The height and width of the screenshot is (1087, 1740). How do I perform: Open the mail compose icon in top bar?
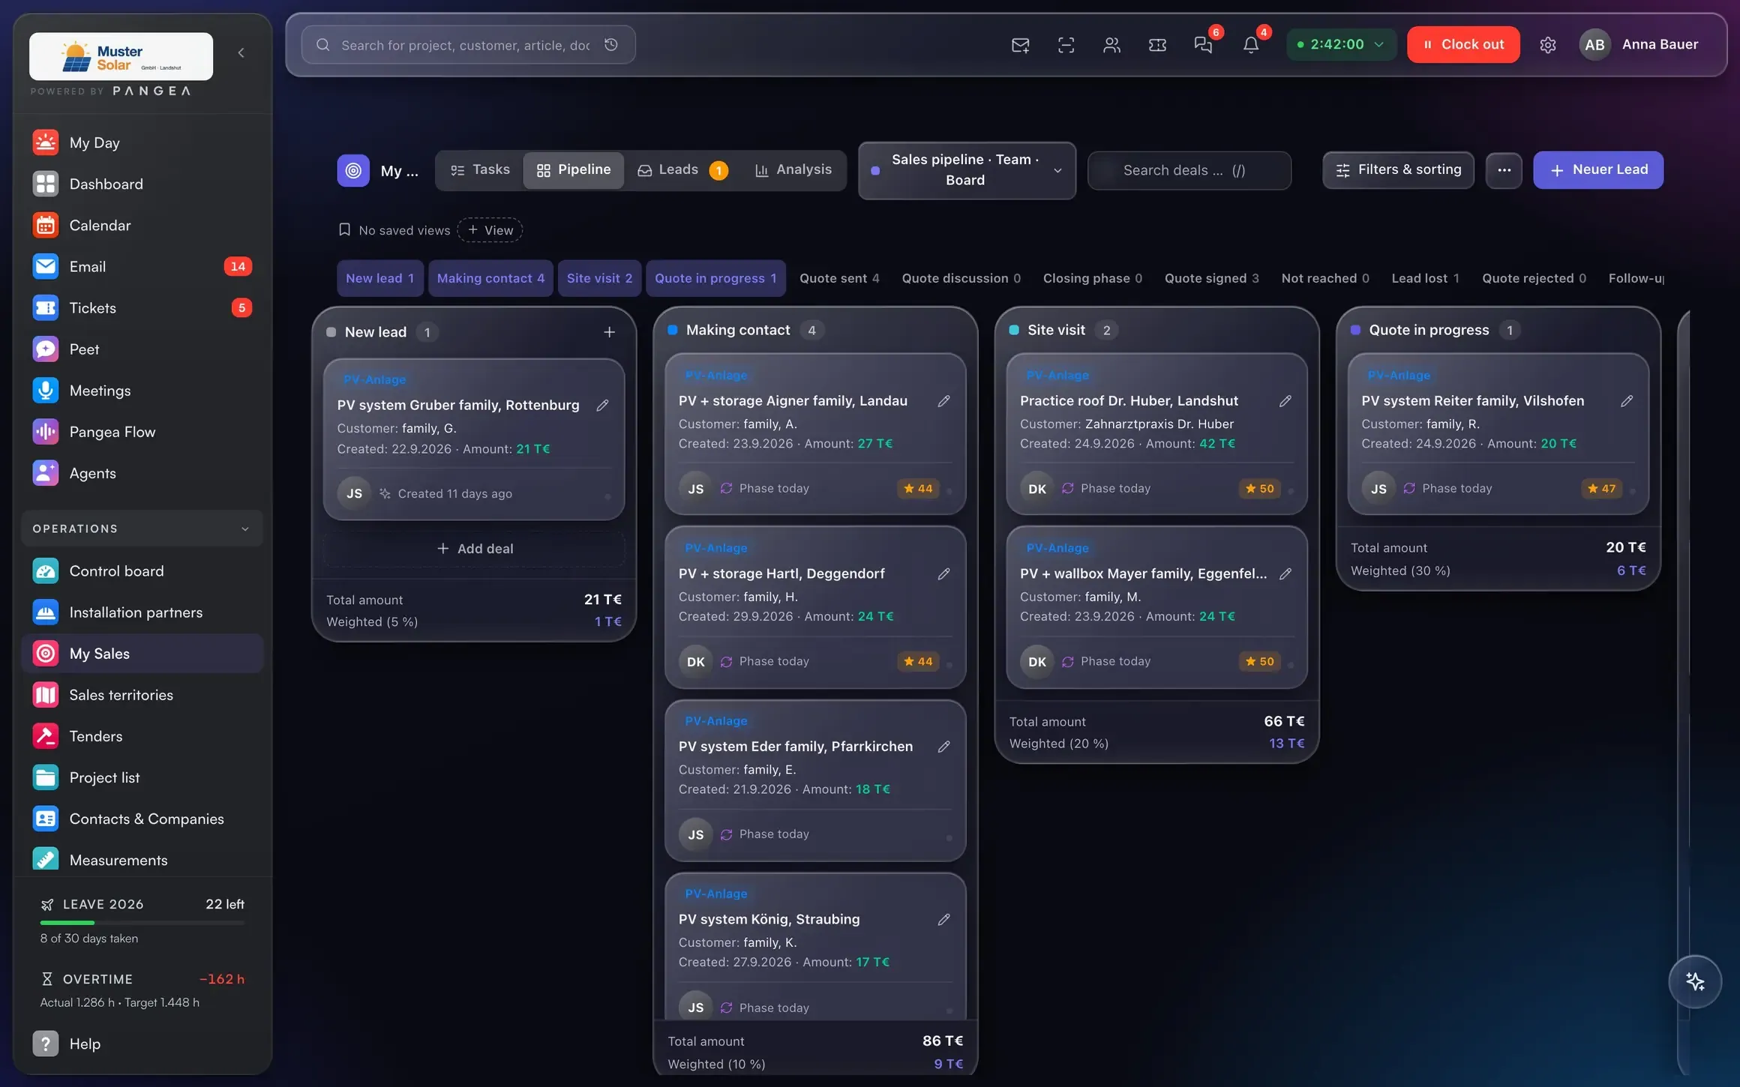(1020, 45)
